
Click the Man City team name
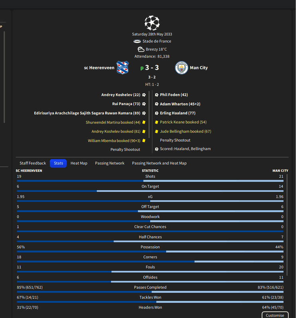199,68
